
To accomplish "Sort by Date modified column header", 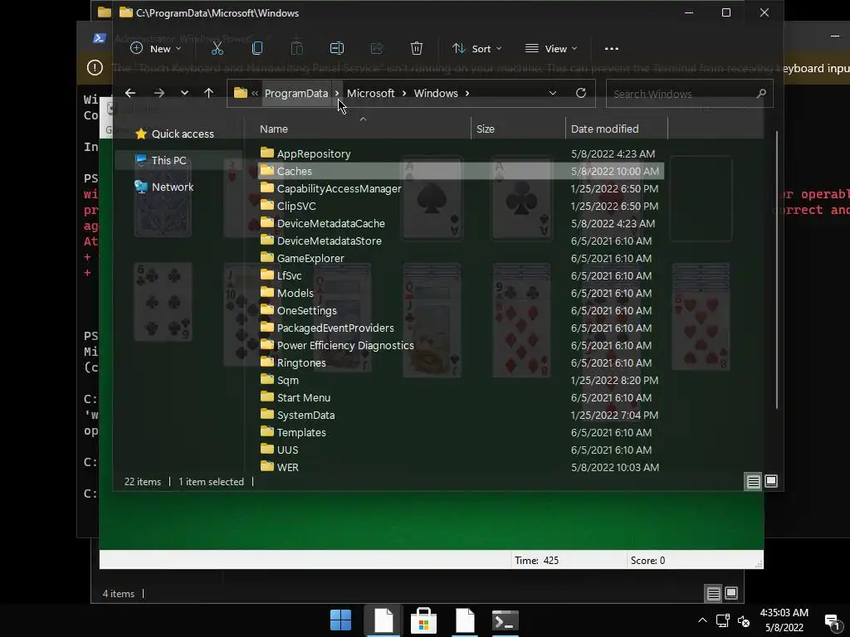I will (x=617, y=129).
